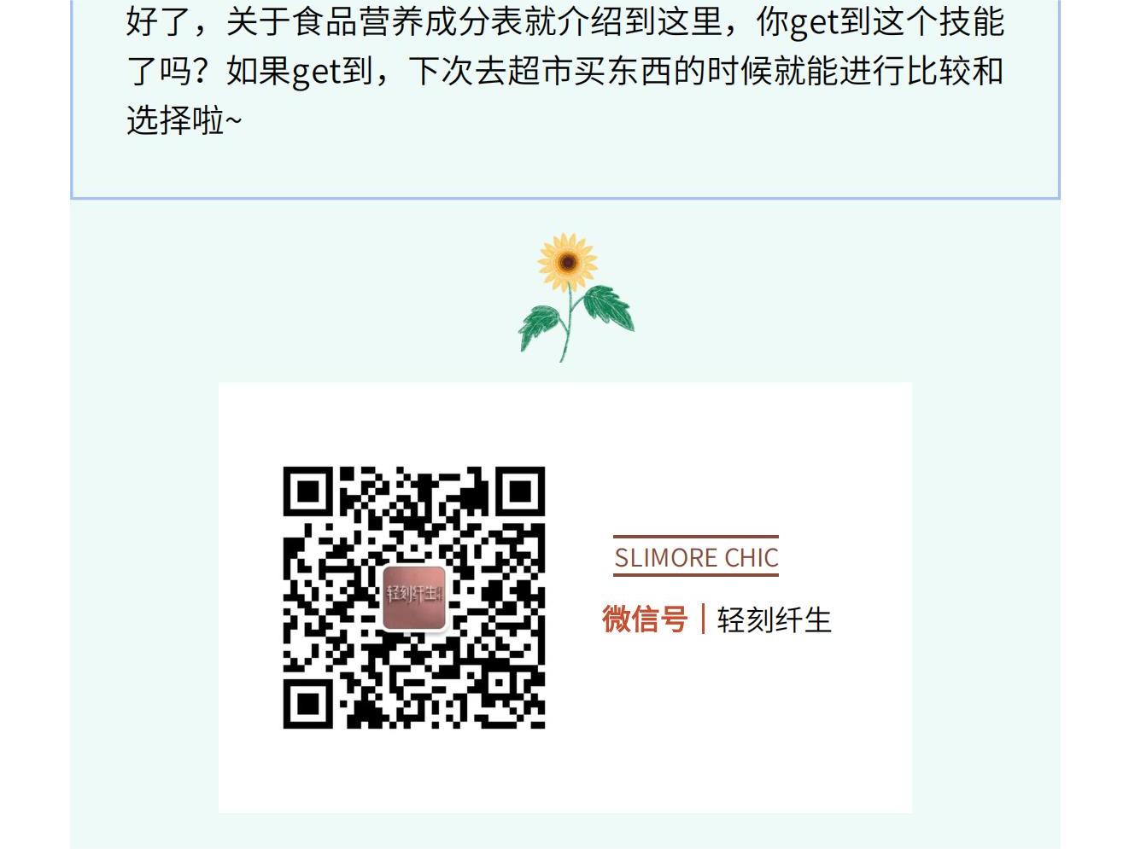Click the line beginning 好了，关于食品营养成分表

564,21
